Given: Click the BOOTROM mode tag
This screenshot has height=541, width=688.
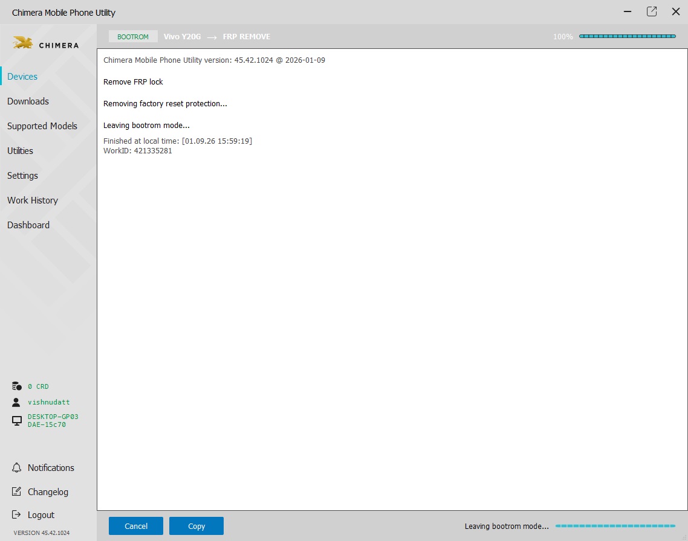Looking at the screenshot, I should pyautogui.click(x=133, y=37).
